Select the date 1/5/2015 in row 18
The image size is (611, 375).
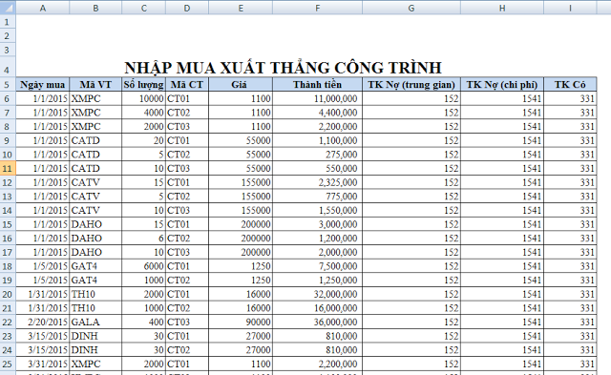coord(42,266)
